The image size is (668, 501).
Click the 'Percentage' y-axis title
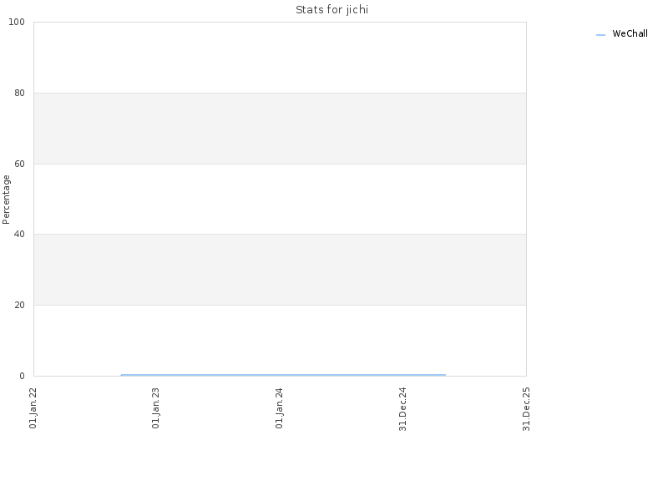pyautogui.click(x=6, y=200)
